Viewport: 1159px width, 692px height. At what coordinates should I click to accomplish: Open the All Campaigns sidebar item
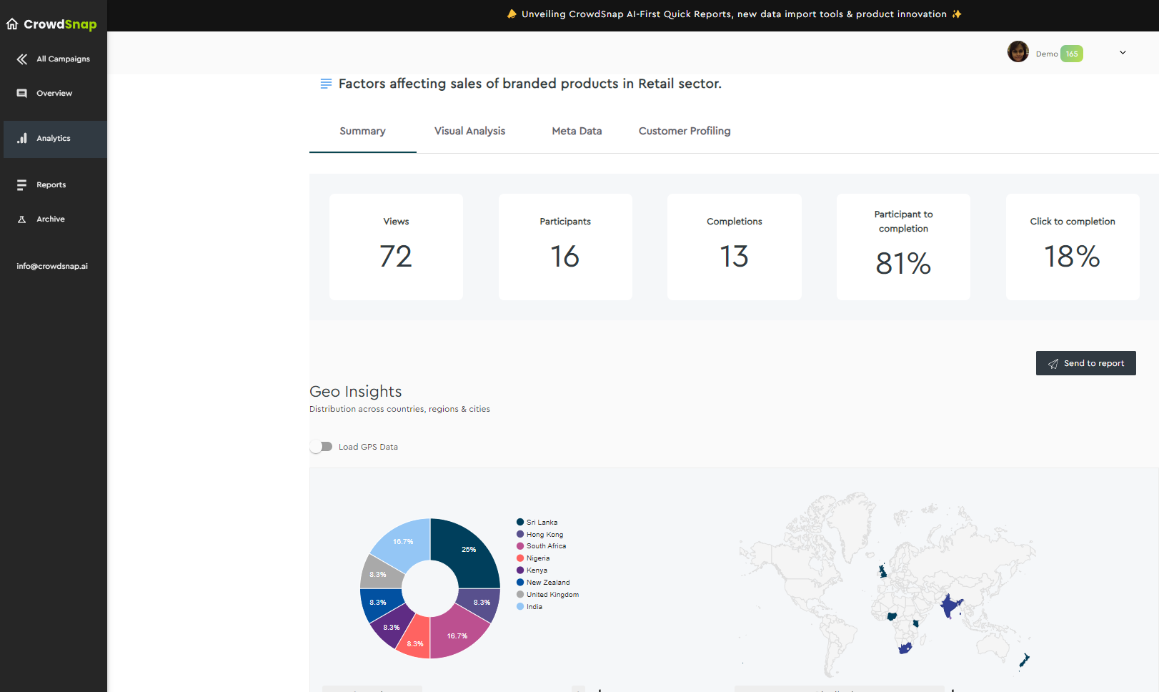[x=54, y=59]
